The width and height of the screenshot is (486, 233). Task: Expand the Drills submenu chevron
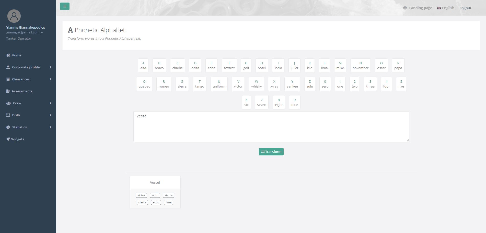pyautogui.click(x=50, y=115)
